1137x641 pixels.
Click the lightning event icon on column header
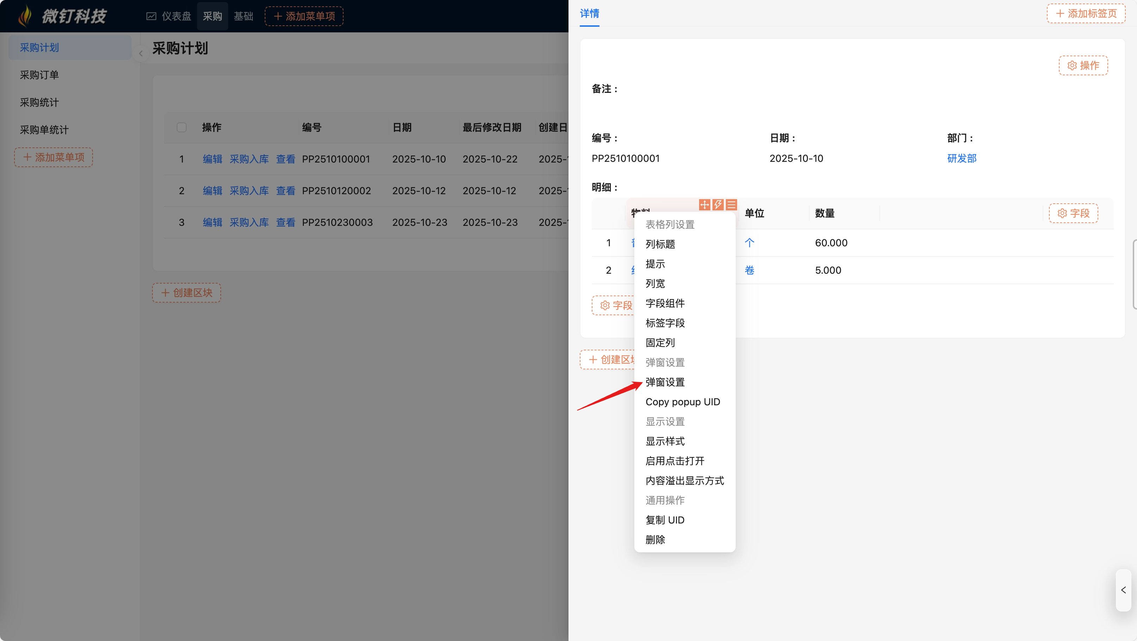(x=718, y=205)
